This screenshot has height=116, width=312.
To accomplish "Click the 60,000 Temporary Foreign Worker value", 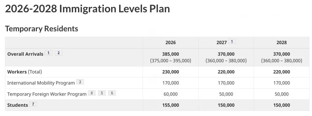I will pos(170,94).
